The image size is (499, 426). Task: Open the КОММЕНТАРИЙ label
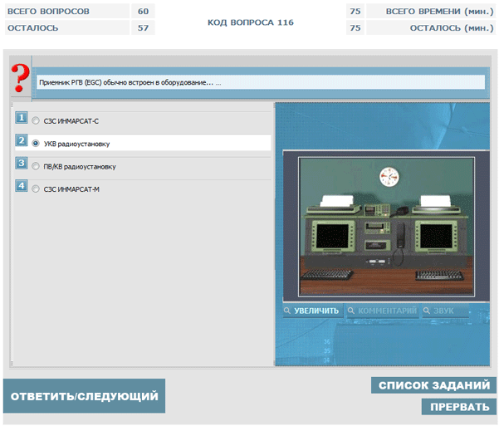coord(387,311)
